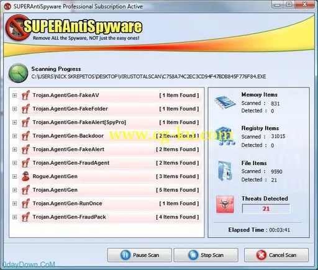Click the horse icon beside Gen-Backdoor
The height and width of the screenshot is (270, 318).
tap(25, 136)
